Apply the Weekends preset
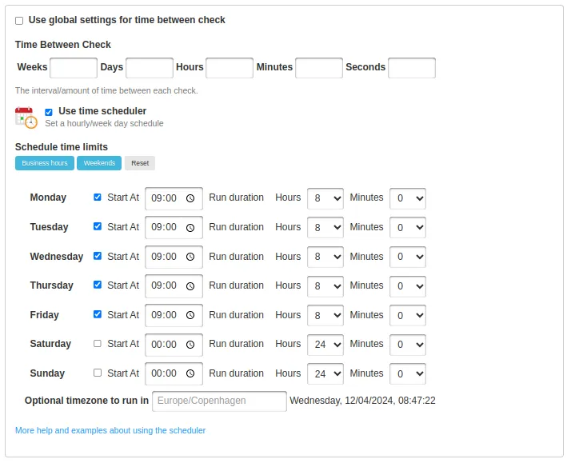 pos(99,163)
